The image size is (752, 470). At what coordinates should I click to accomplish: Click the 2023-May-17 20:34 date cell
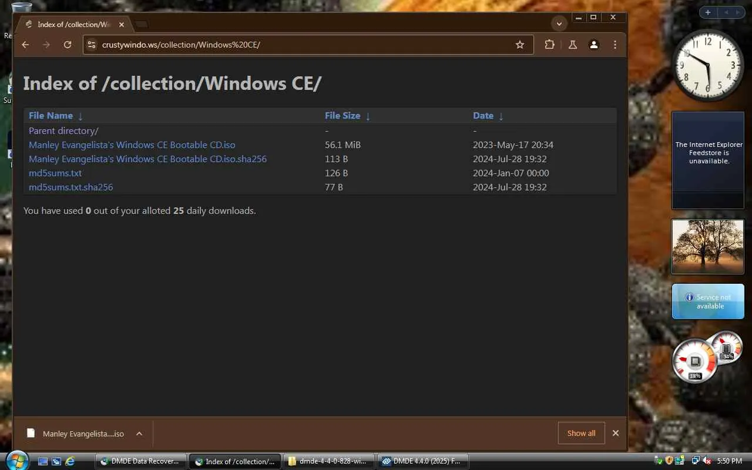[x=513, y=145]
